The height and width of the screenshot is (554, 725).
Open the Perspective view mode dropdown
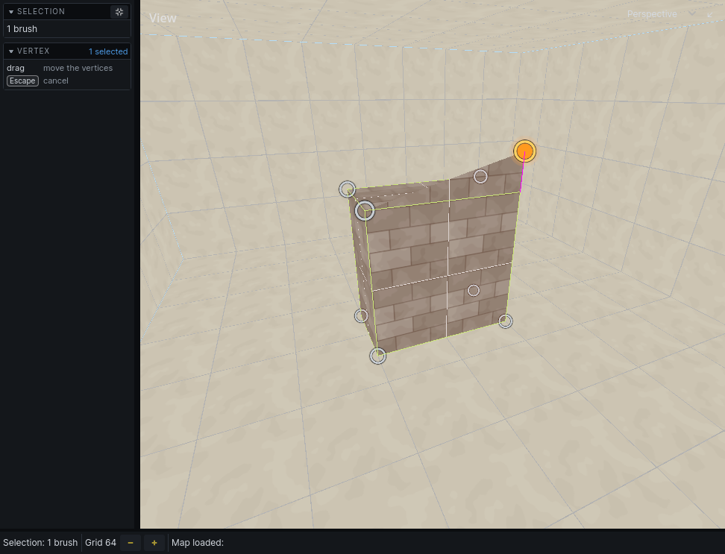[661, 14]
